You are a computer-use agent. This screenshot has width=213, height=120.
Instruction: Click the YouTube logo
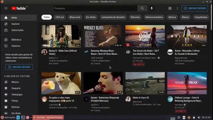click(x=19, y=8)
